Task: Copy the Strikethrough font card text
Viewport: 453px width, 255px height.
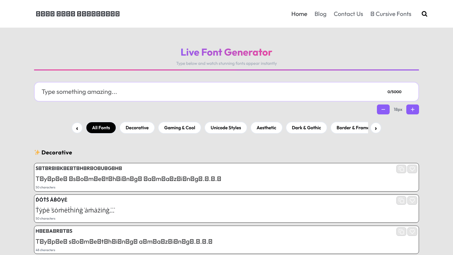Action: tap(401, 169)
